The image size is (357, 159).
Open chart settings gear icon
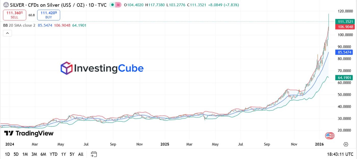[346, 144]
